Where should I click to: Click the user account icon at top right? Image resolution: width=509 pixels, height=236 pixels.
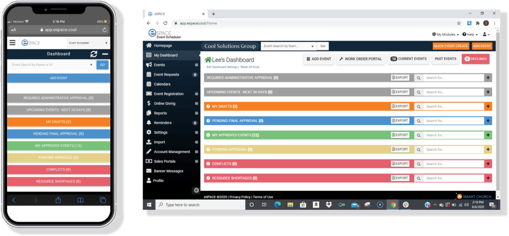(x=486, y=34)
